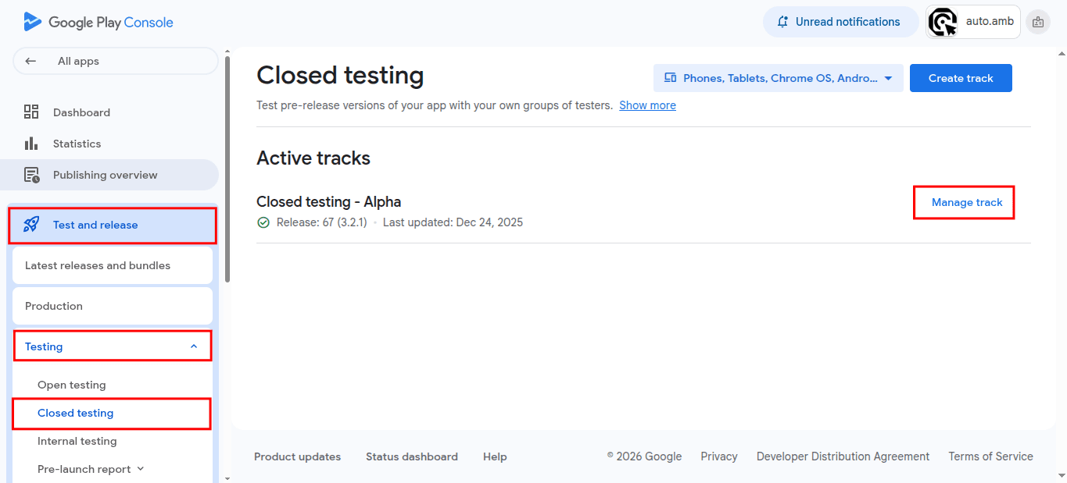Expand the Pre-launch report section
The width and height of the screenshot is (1067, 483).
click(x=91, y=468)
